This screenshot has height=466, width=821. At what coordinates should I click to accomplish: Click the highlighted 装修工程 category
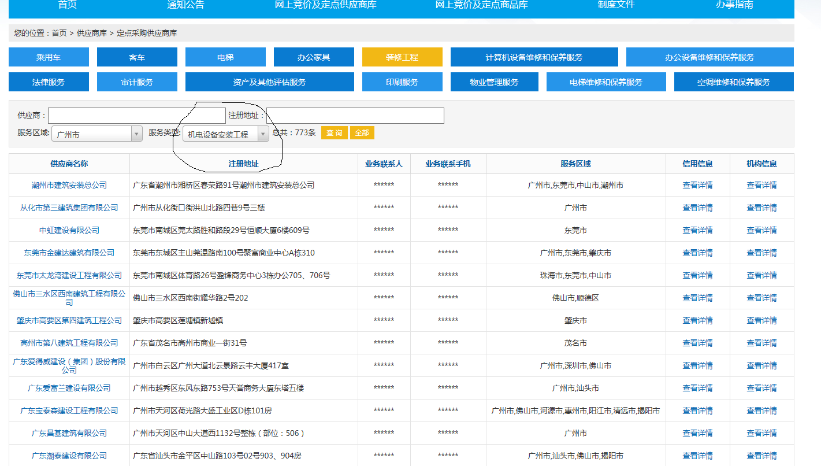(x=402, y=57)
